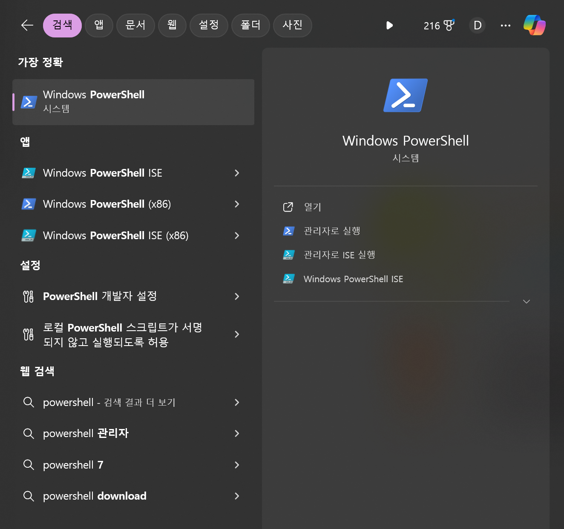Click PowerShell icon in best match result
Image resolution: width=564 pixels, height=529 pixels.
pos(29,102)
